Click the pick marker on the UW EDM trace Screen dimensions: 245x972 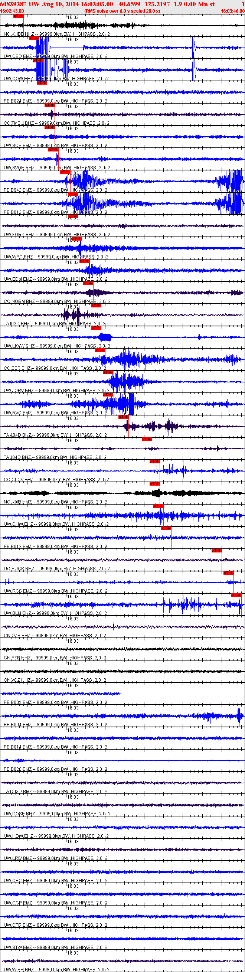coord(84,261)
